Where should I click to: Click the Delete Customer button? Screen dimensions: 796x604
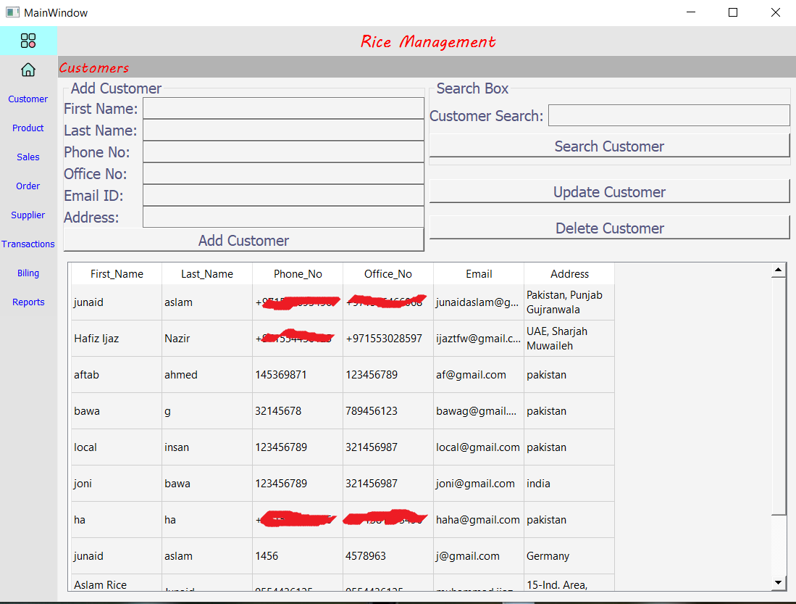point(608,227)
